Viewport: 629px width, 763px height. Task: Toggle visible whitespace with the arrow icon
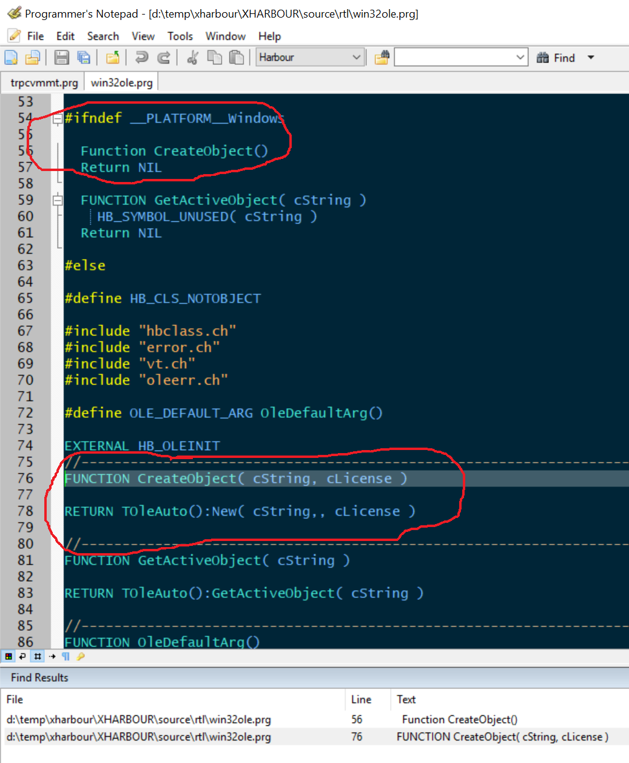point(52,656)
